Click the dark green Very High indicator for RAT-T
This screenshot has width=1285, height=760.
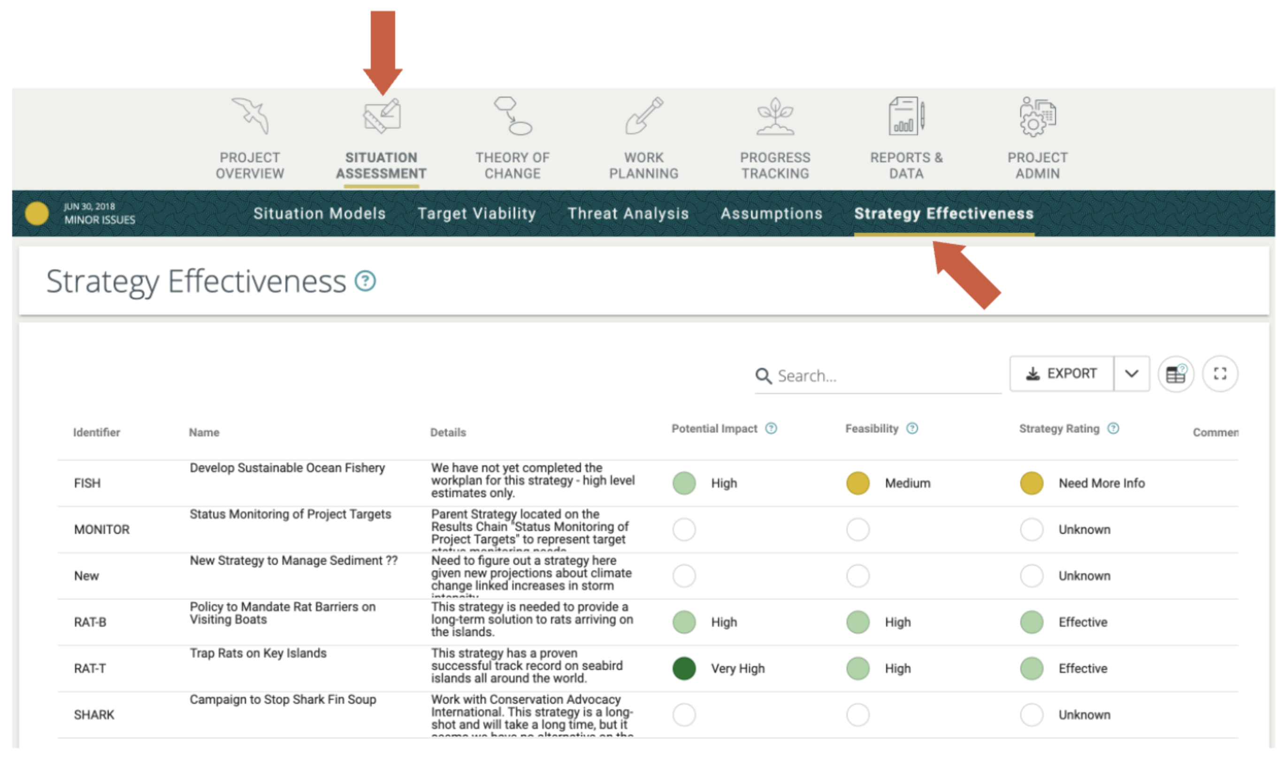click(684, 669)
